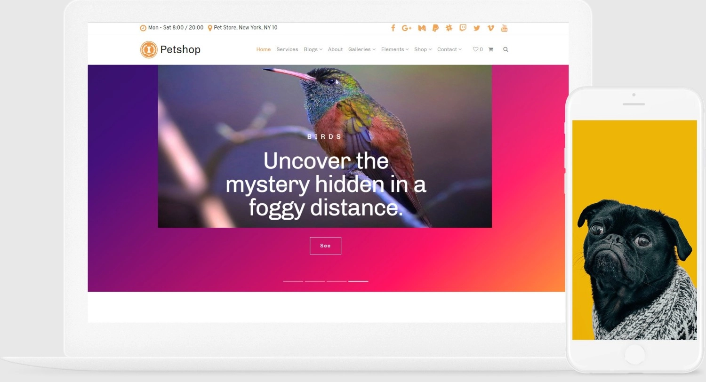
Task: Open the PayPal icon link
Action: pyautogui.click(x=435, y=28)
